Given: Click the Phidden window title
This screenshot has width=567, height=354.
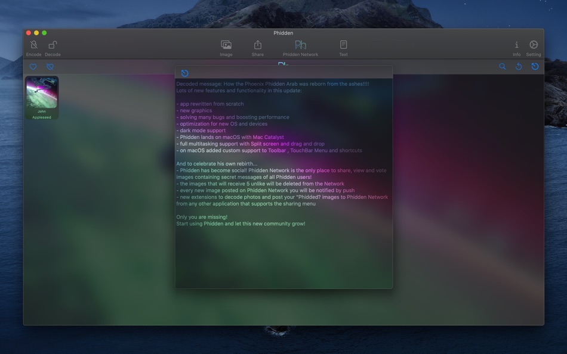Looking at the screenshot, I should click(x=283, y=33).
